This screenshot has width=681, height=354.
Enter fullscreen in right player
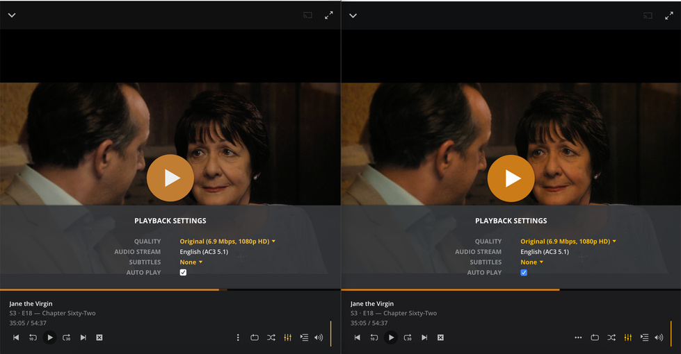[x=669, y=15]
